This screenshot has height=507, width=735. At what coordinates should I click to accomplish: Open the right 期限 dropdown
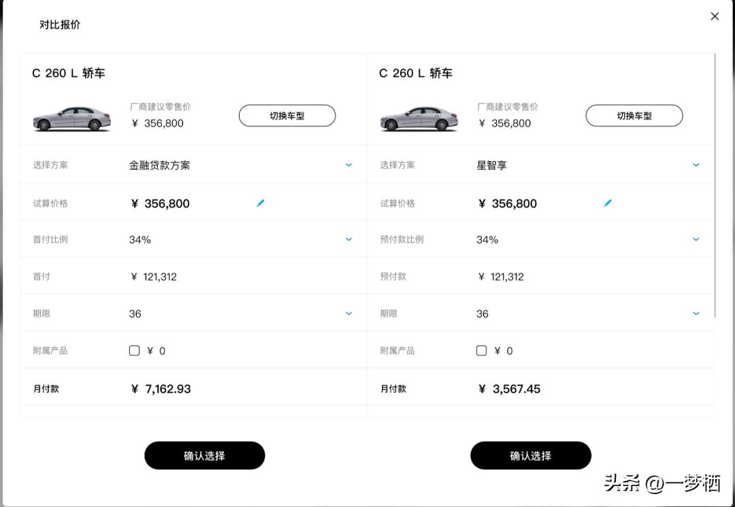point(696,313)
